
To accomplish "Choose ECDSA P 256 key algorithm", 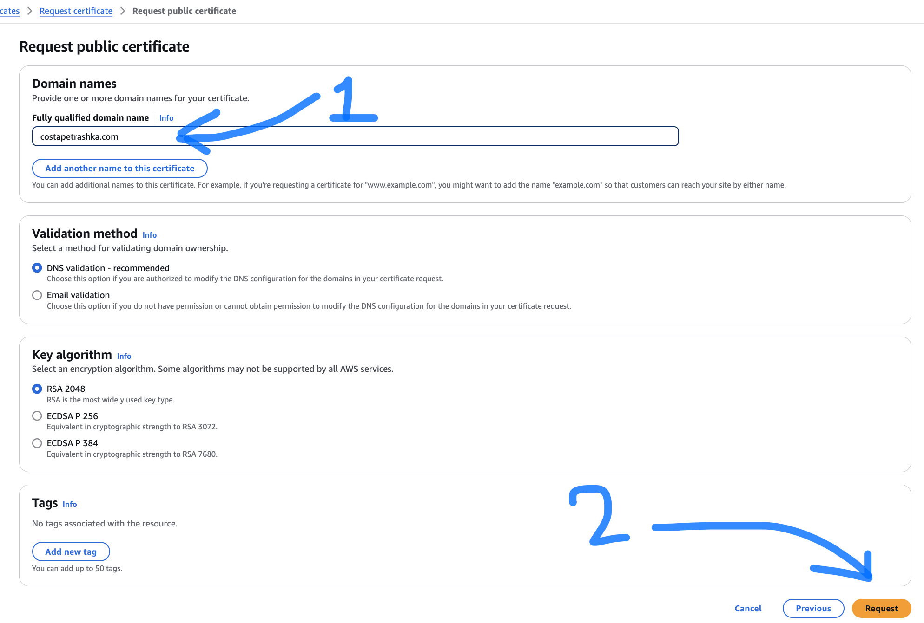I will click(37, 416).
